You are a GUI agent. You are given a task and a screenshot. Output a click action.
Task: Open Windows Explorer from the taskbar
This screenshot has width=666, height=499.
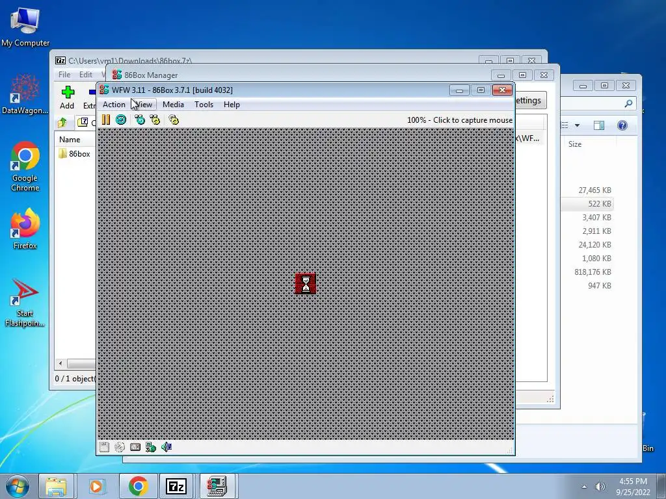pyautogui.click(x=56, y=486)
